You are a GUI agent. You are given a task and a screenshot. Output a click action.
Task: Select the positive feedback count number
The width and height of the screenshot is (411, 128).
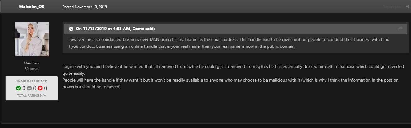coord(24,88)
